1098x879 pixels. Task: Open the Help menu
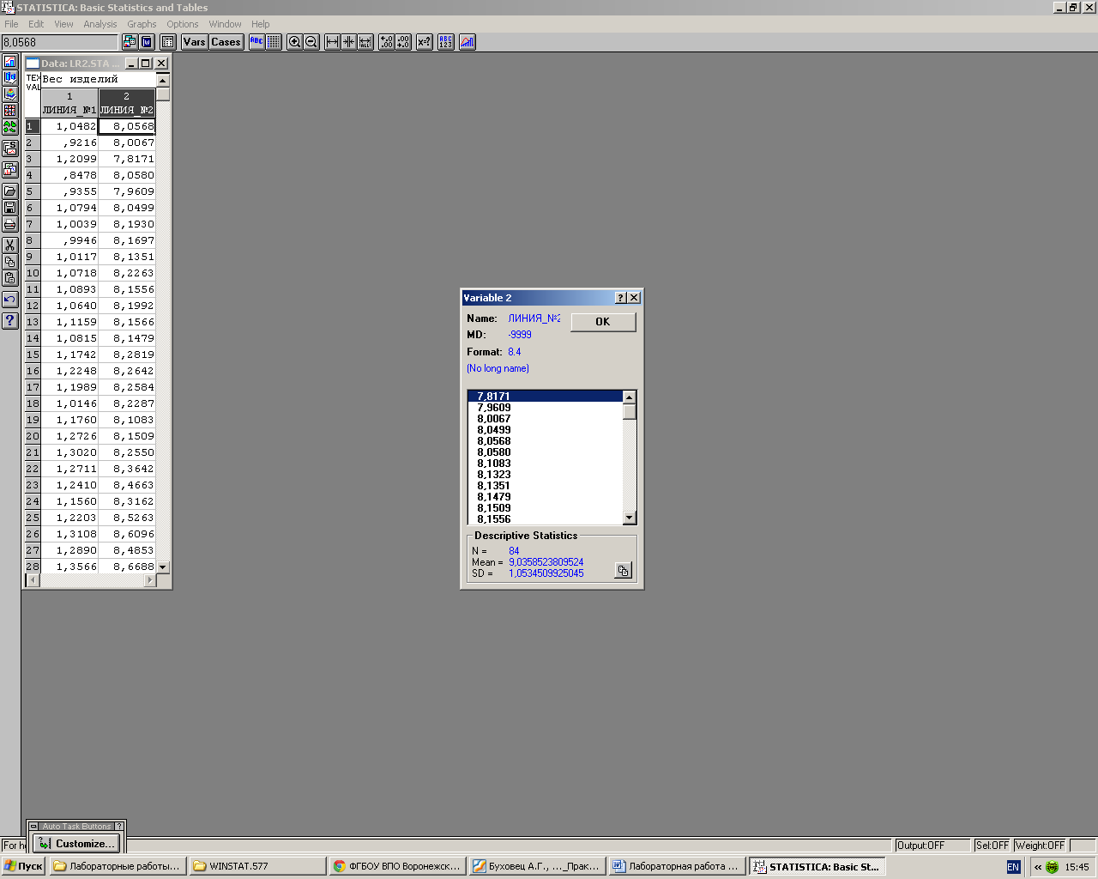260,24
